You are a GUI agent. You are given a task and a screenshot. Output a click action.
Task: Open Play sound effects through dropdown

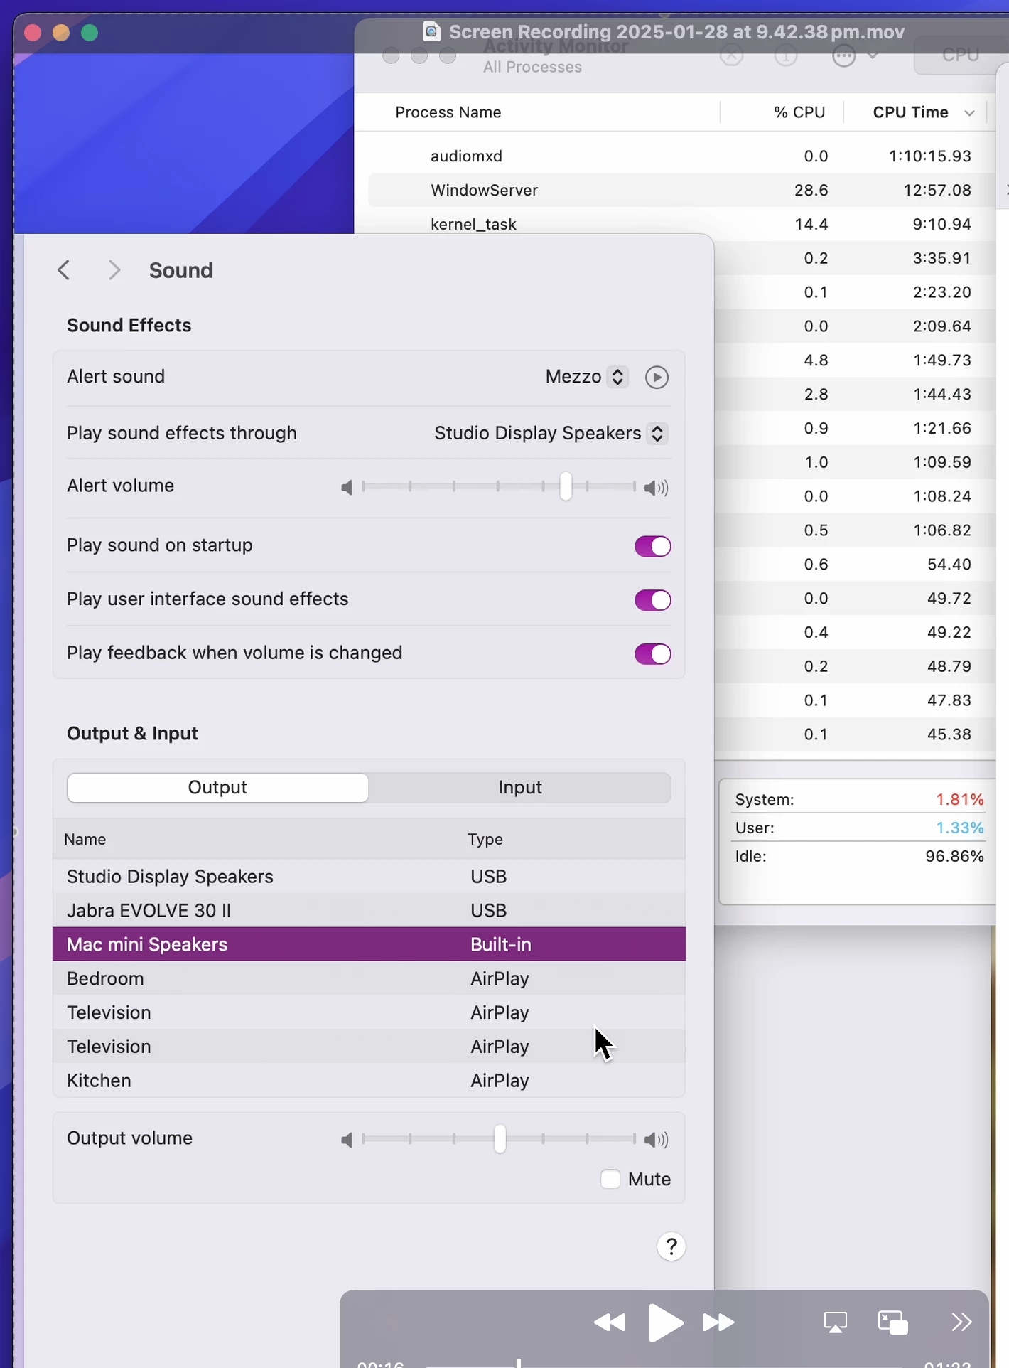(x=551, y=433)
